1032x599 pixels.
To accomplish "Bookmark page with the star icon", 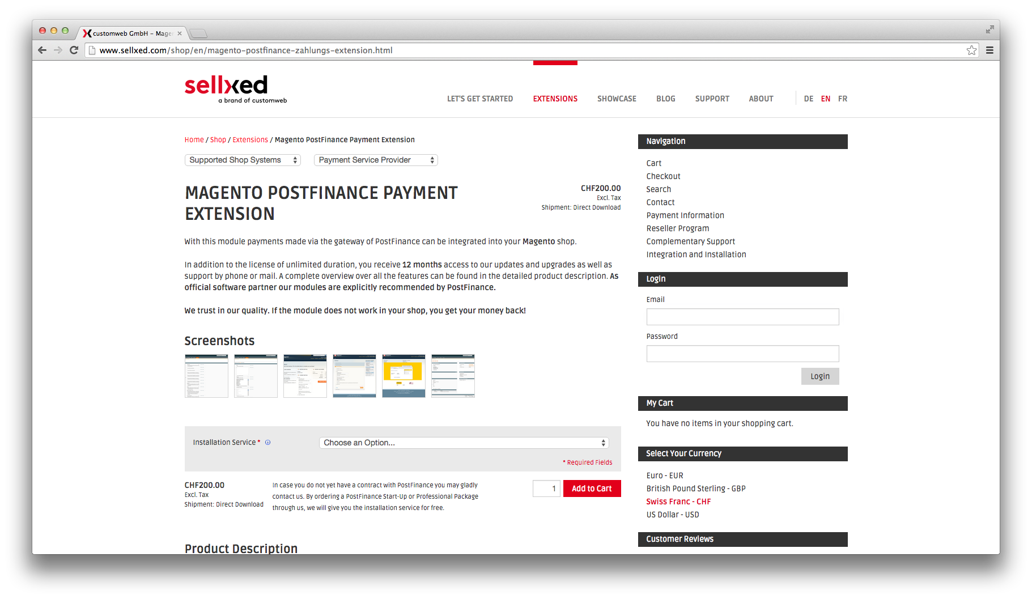I will point(971,50).
